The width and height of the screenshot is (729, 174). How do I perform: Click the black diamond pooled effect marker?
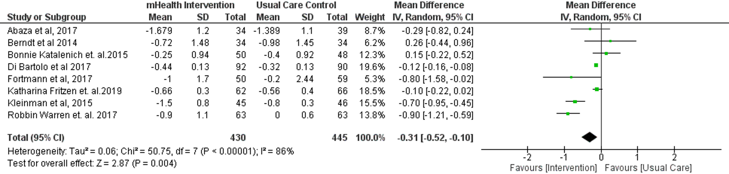(x=589, y=137)
